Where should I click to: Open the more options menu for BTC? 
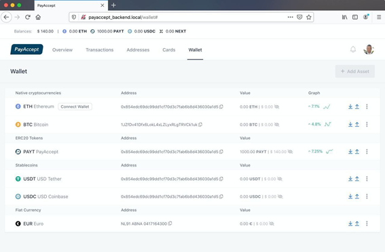(367, 125)
